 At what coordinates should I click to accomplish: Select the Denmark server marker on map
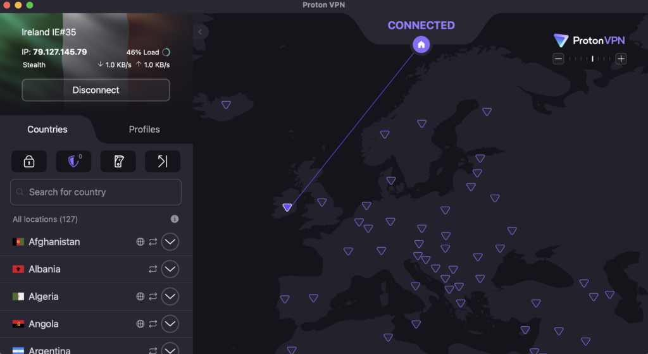click(x=391, y=180)
